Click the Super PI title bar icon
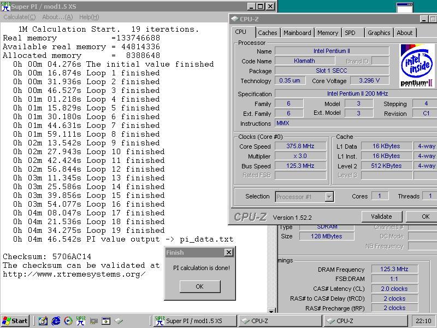 [x=5, y=6]
